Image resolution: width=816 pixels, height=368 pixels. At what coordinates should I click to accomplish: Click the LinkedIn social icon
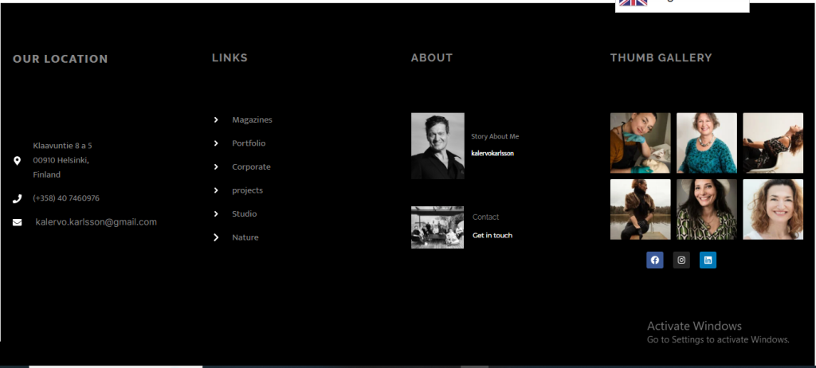[x=708, y=260]
